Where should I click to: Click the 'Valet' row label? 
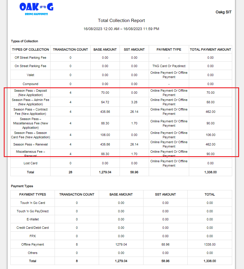click(31, 75)
